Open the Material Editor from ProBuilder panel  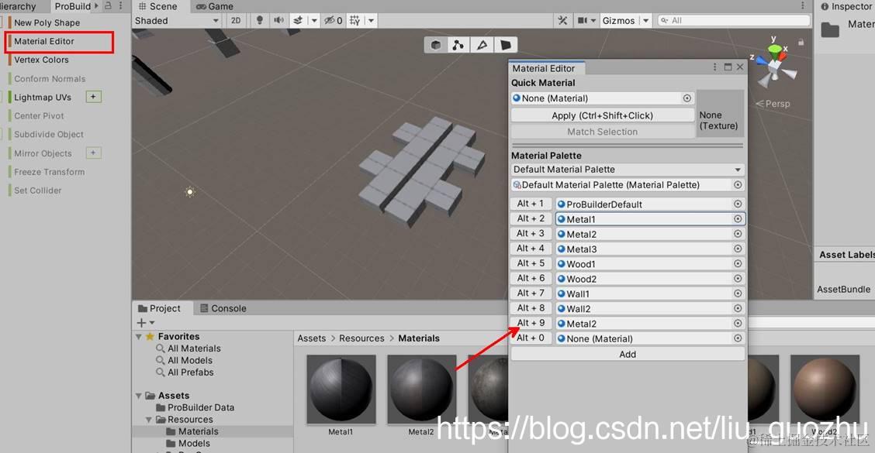point(44,41)
